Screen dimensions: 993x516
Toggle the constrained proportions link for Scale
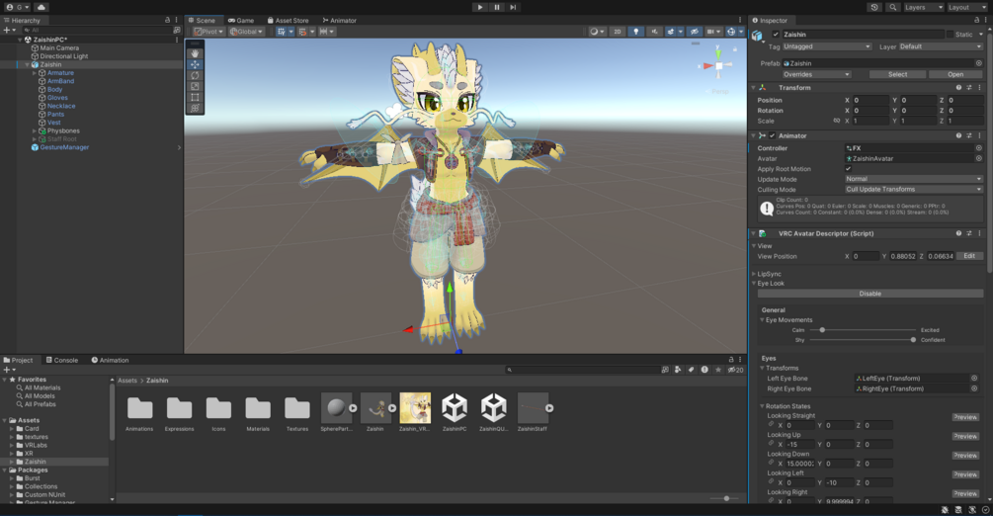(837, 121)
